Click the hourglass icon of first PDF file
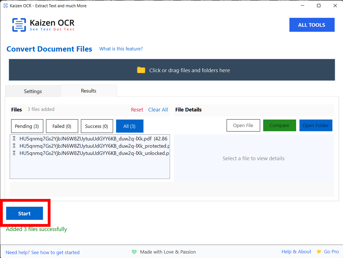 pyautogui.click(x=14, y=139)
